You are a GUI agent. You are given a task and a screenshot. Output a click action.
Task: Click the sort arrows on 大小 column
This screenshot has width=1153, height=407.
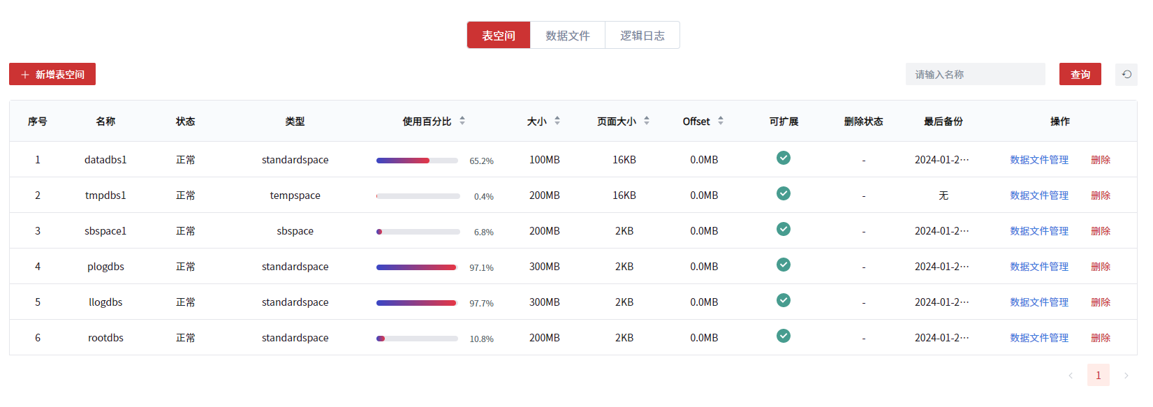click(x=557, y=121)
